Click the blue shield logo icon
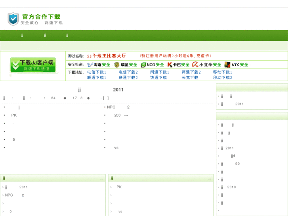The height and width of the screenshot is (216, 288). [13, 19]
